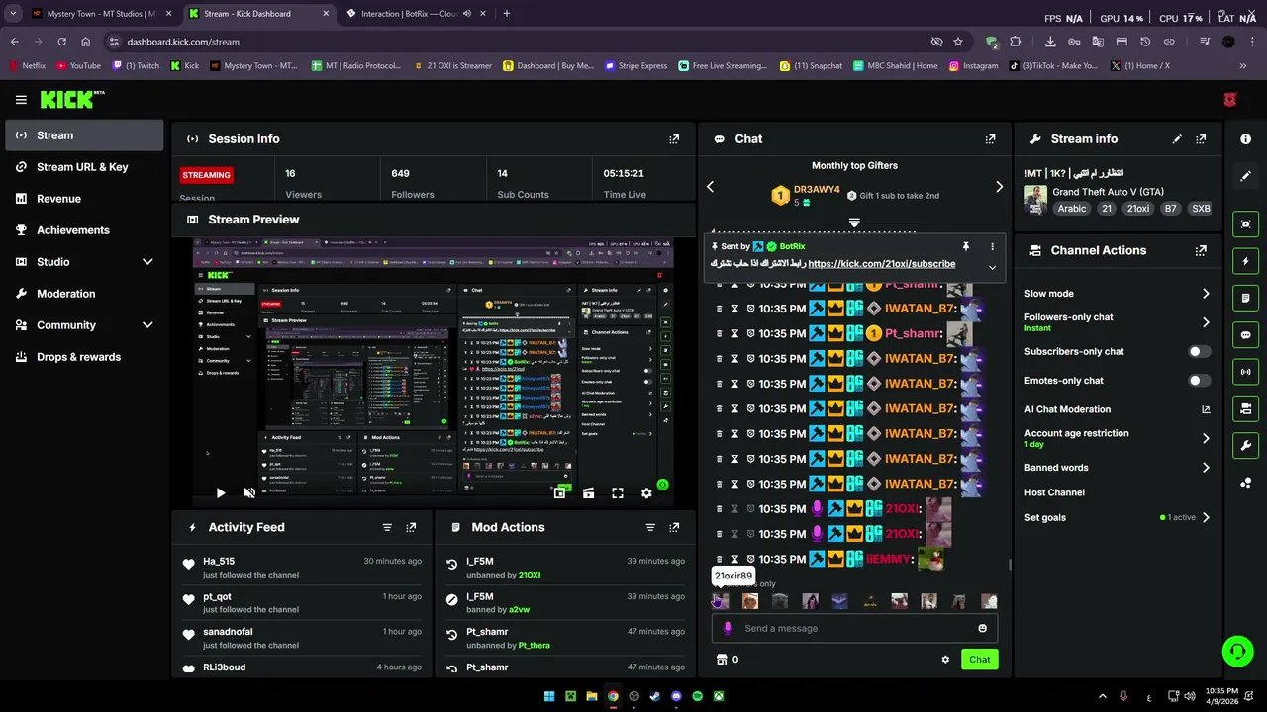1267x712 pixels.
Task: Pop out the Mod Actions panel
Action: click(x=674, y=527)
